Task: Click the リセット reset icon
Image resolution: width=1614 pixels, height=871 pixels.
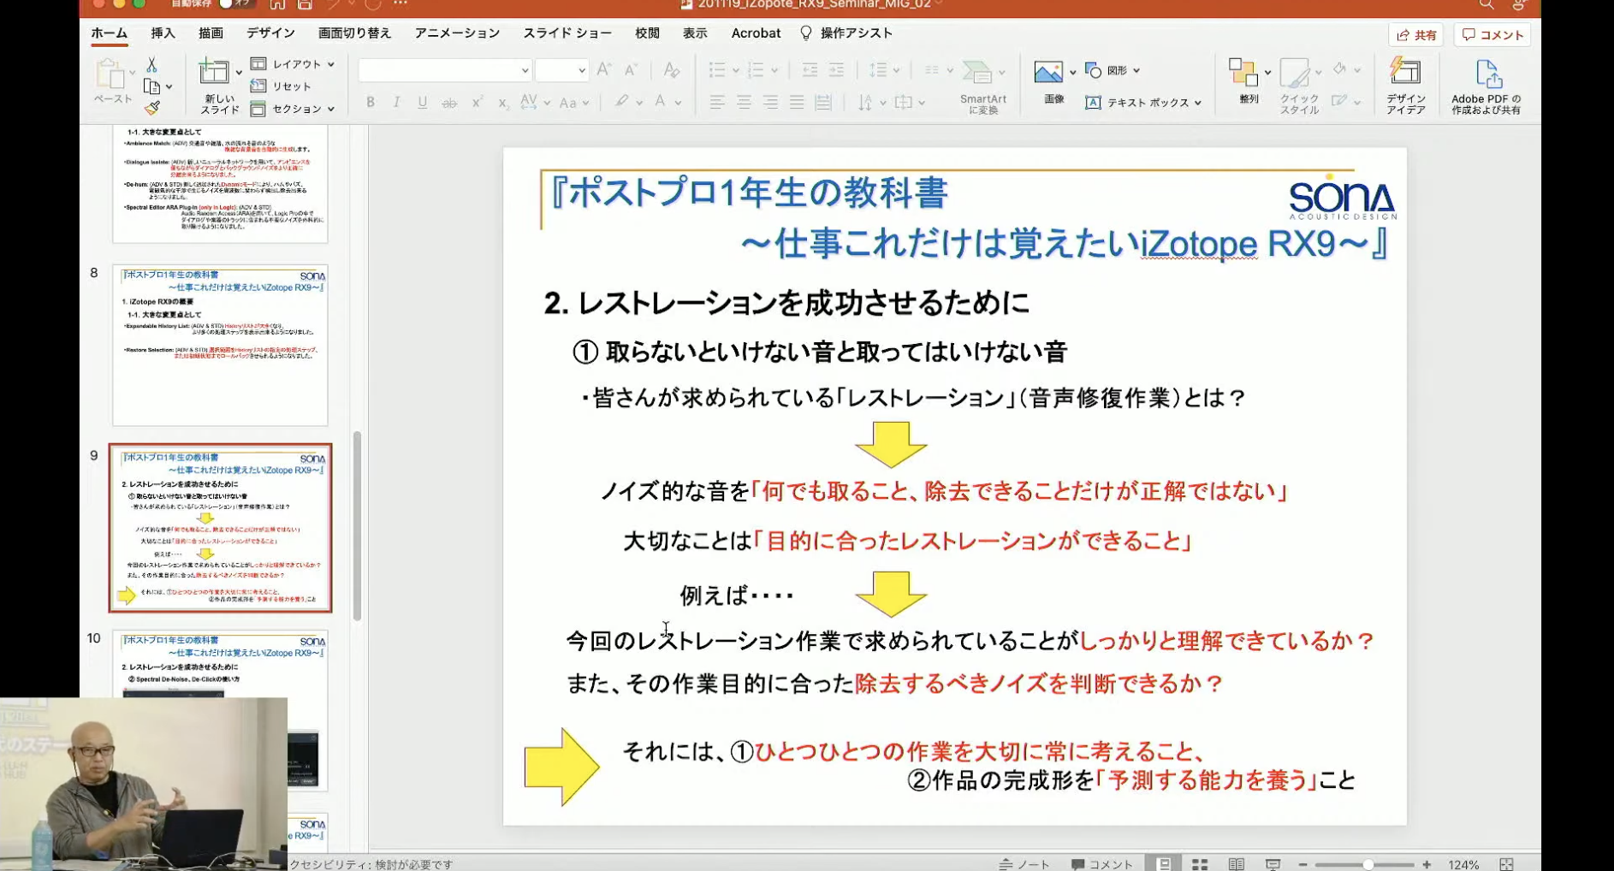Action: 258,86
